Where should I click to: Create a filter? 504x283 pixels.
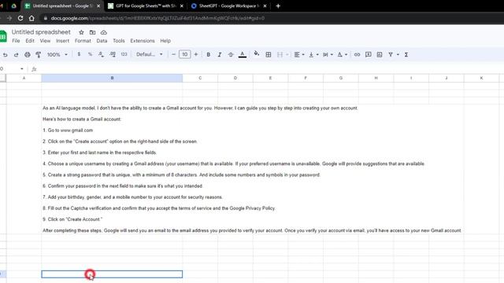click(391, 55)
